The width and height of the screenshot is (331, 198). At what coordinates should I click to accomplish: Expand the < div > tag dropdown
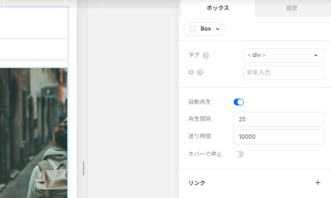[283, 55]
